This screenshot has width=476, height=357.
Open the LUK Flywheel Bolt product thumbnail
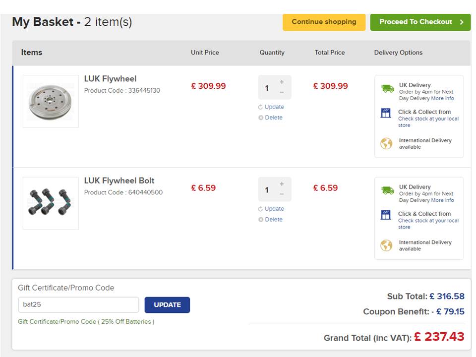(51, 203)
